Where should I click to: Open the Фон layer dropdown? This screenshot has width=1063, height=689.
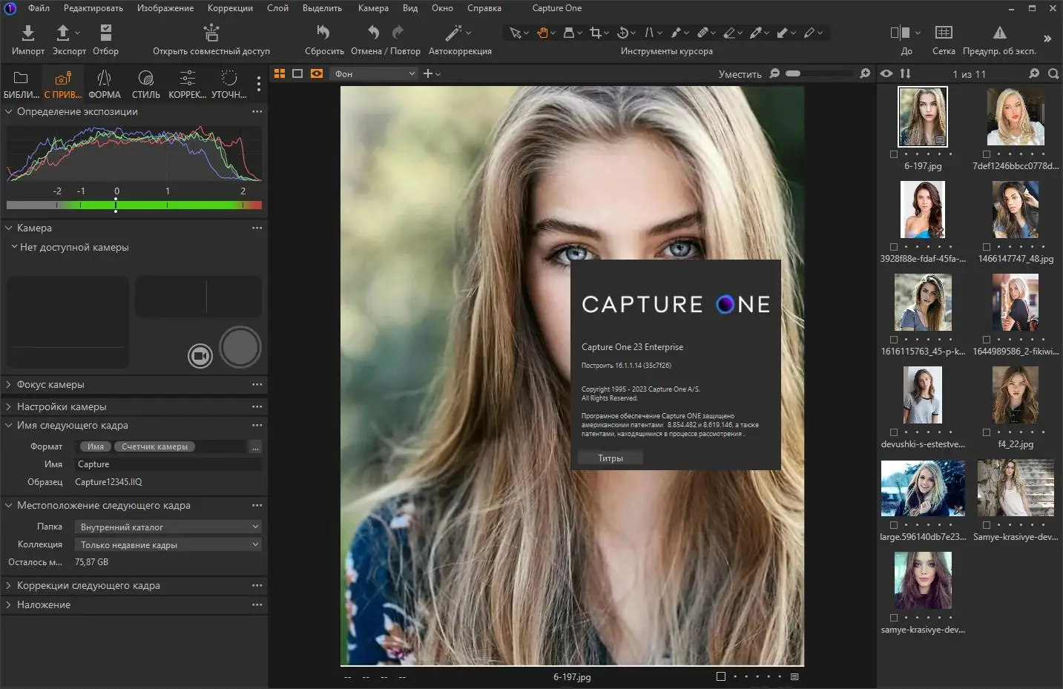tap(374, 73)
